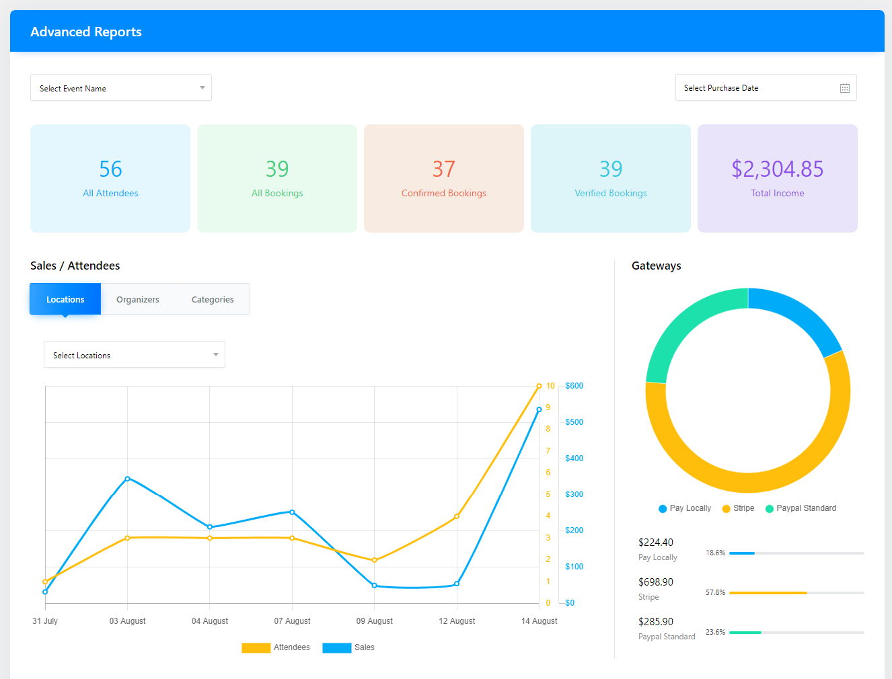Click the $285.90 Paypal Standard amount
This screenshot has width=892, height=679.
[656, 622]
